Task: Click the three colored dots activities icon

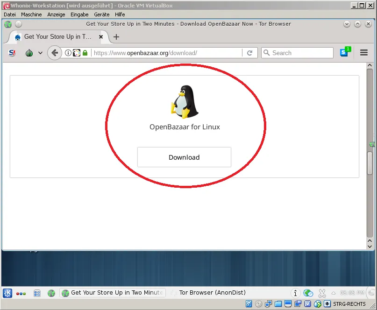Action: (21, 293)
